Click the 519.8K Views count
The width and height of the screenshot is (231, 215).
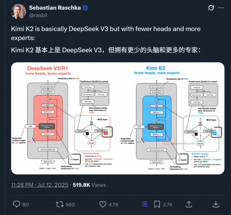[x=89, y=185]
